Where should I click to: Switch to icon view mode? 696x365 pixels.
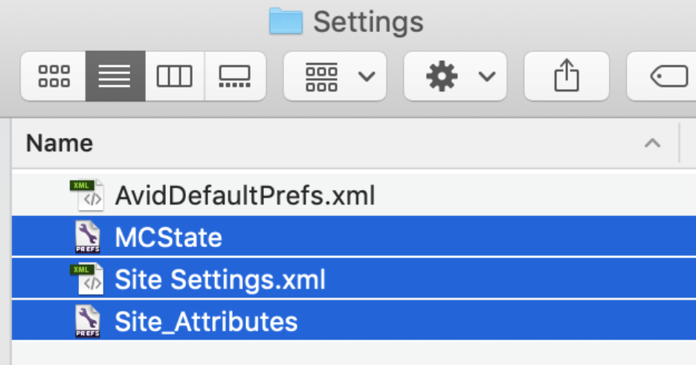coord(54,76)
